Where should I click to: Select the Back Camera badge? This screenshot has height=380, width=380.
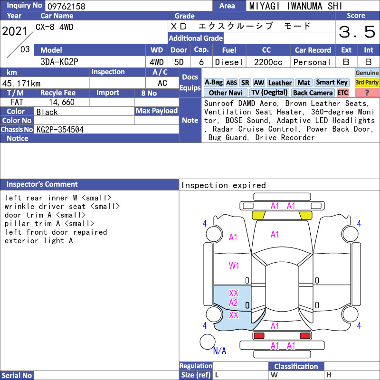(313, 93)
